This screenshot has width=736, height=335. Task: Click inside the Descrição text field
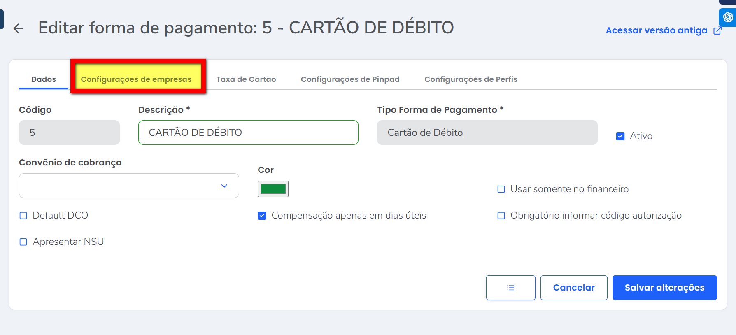[x=248, y=133]
